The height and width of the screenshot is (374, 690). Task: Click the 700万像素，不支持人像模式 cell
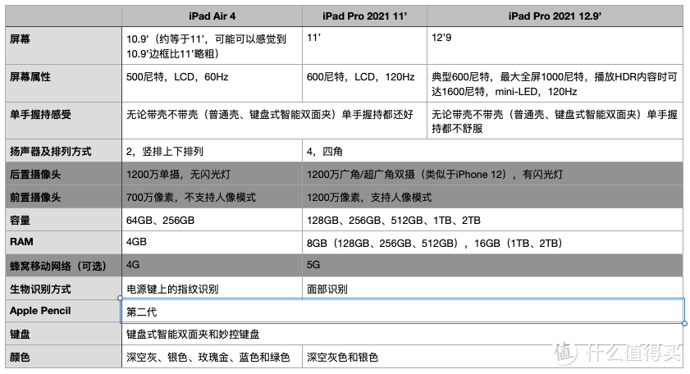click(212, 197)
